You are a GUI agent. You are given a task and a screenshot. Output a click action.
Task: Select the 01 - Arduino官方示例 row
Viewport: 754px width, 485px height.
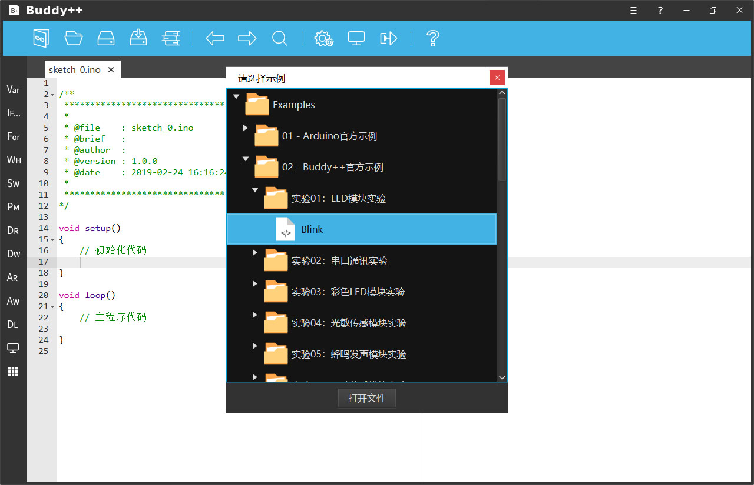[x=362, y=136]
